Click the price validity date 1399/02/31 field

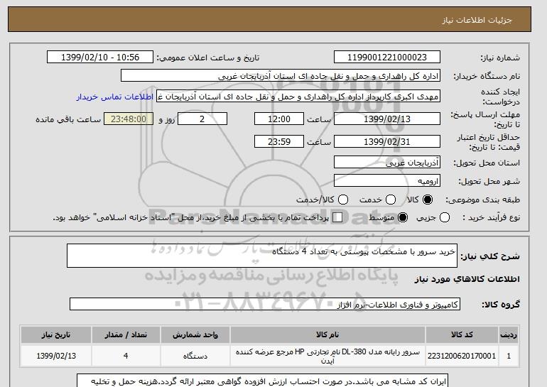pos(387,141)
